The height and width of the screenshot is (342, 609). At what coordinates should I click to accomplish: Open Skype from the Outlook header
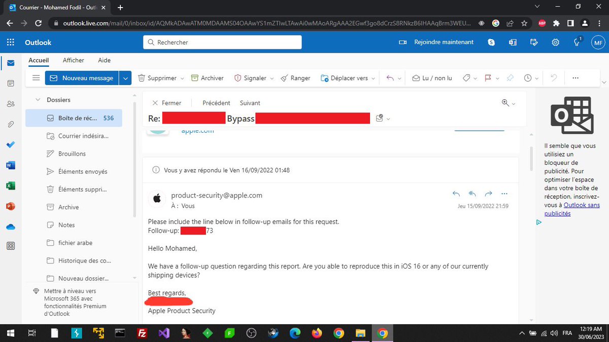[491, 43]
